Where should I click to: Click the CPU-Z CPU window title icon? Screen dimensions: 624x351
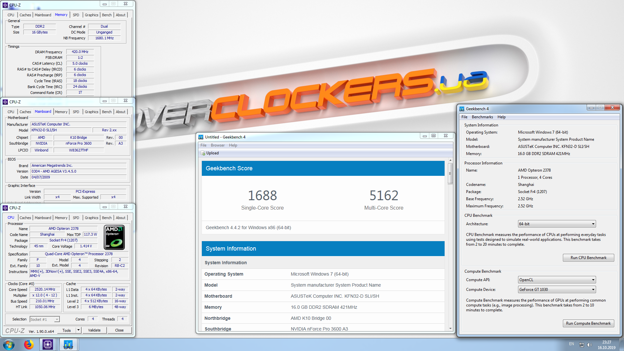point(5,208)
